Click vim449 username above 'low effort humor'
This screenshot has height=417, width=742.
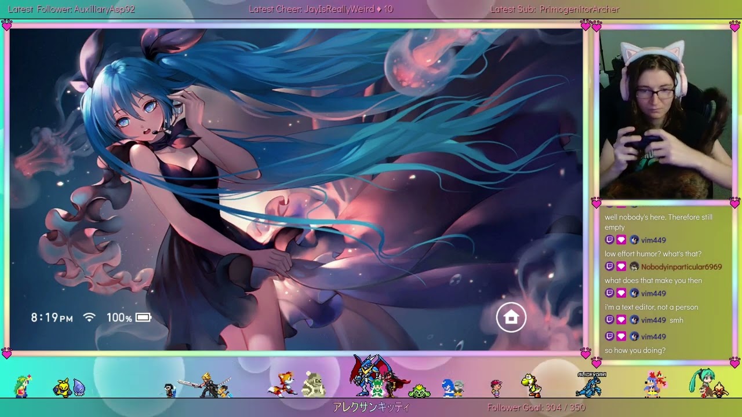653,240
